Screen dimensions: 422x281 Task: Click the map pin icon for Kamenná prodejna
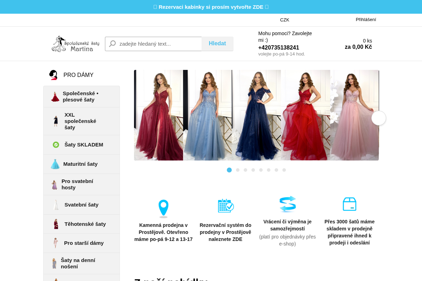coord(164,209)
